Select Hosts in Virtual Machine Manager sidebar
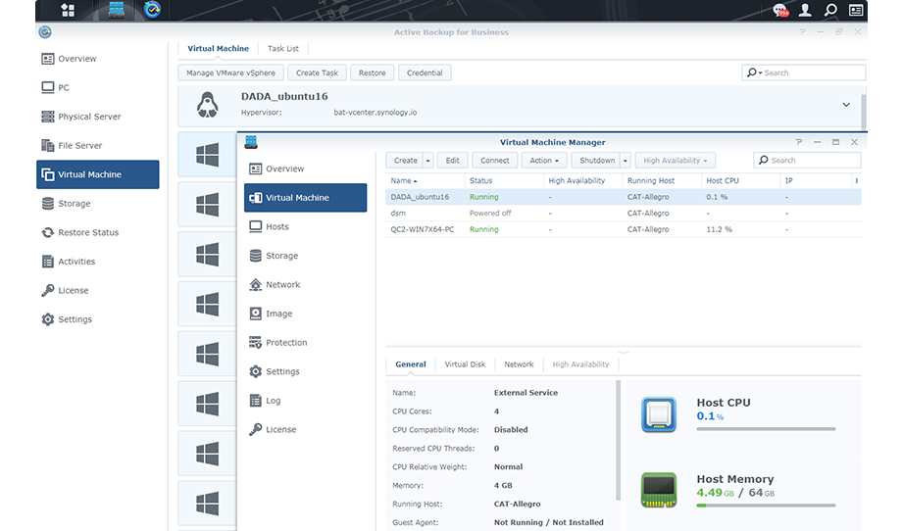Screen dimensions: 902x531 click(x=276, y=226)
